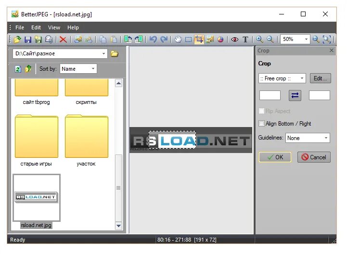Click the Edit... presets button
The image size is (347, 256).
pyautogui.click(x=320, y=78)
